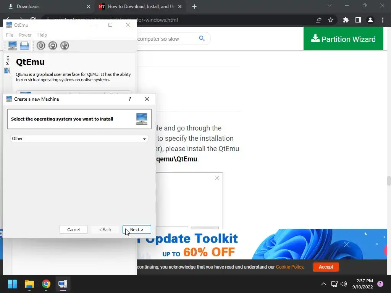391x293 pixels.
Task: Open the Help menu in QtEmu
Action: pyautogui.click(x=42, y=35)
